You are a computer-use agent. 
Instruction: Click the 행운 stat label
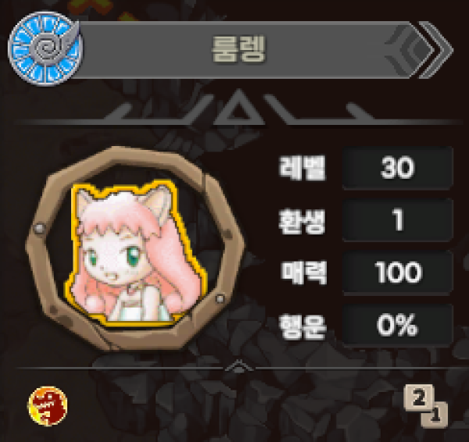point(303,326)
